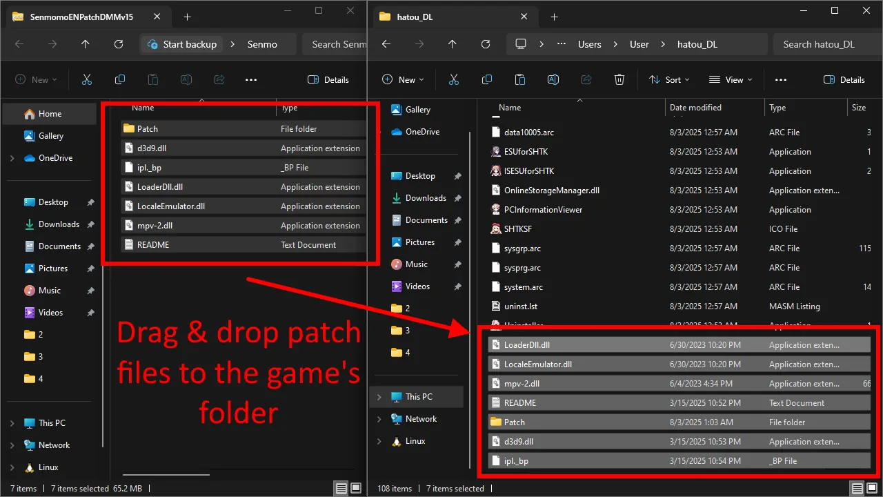Viewport: 883px width, 497px height.
Task: Click Cut scissors icon in SenmomoENPatch window
Action: [x=86, y=79]
